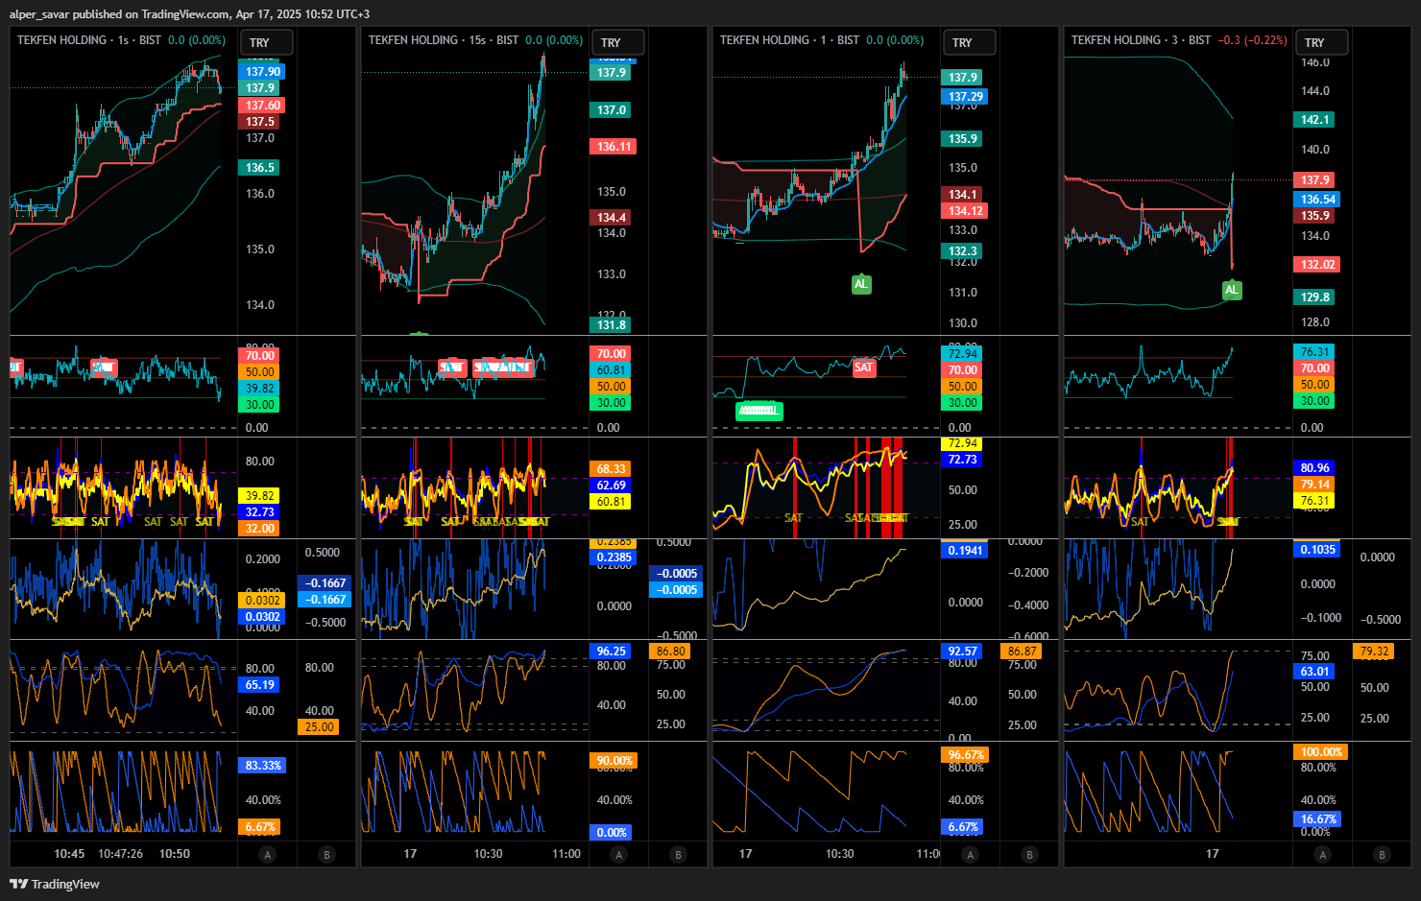Select blue 62.69 value in 15s chart
The height and width of the screenshot is (901, 1421).
pos(611,486)
